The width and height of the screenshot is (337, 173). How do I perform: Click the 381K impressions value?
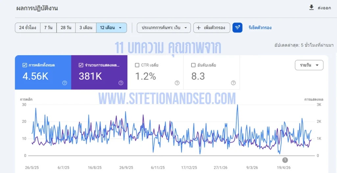pos(90,76)
